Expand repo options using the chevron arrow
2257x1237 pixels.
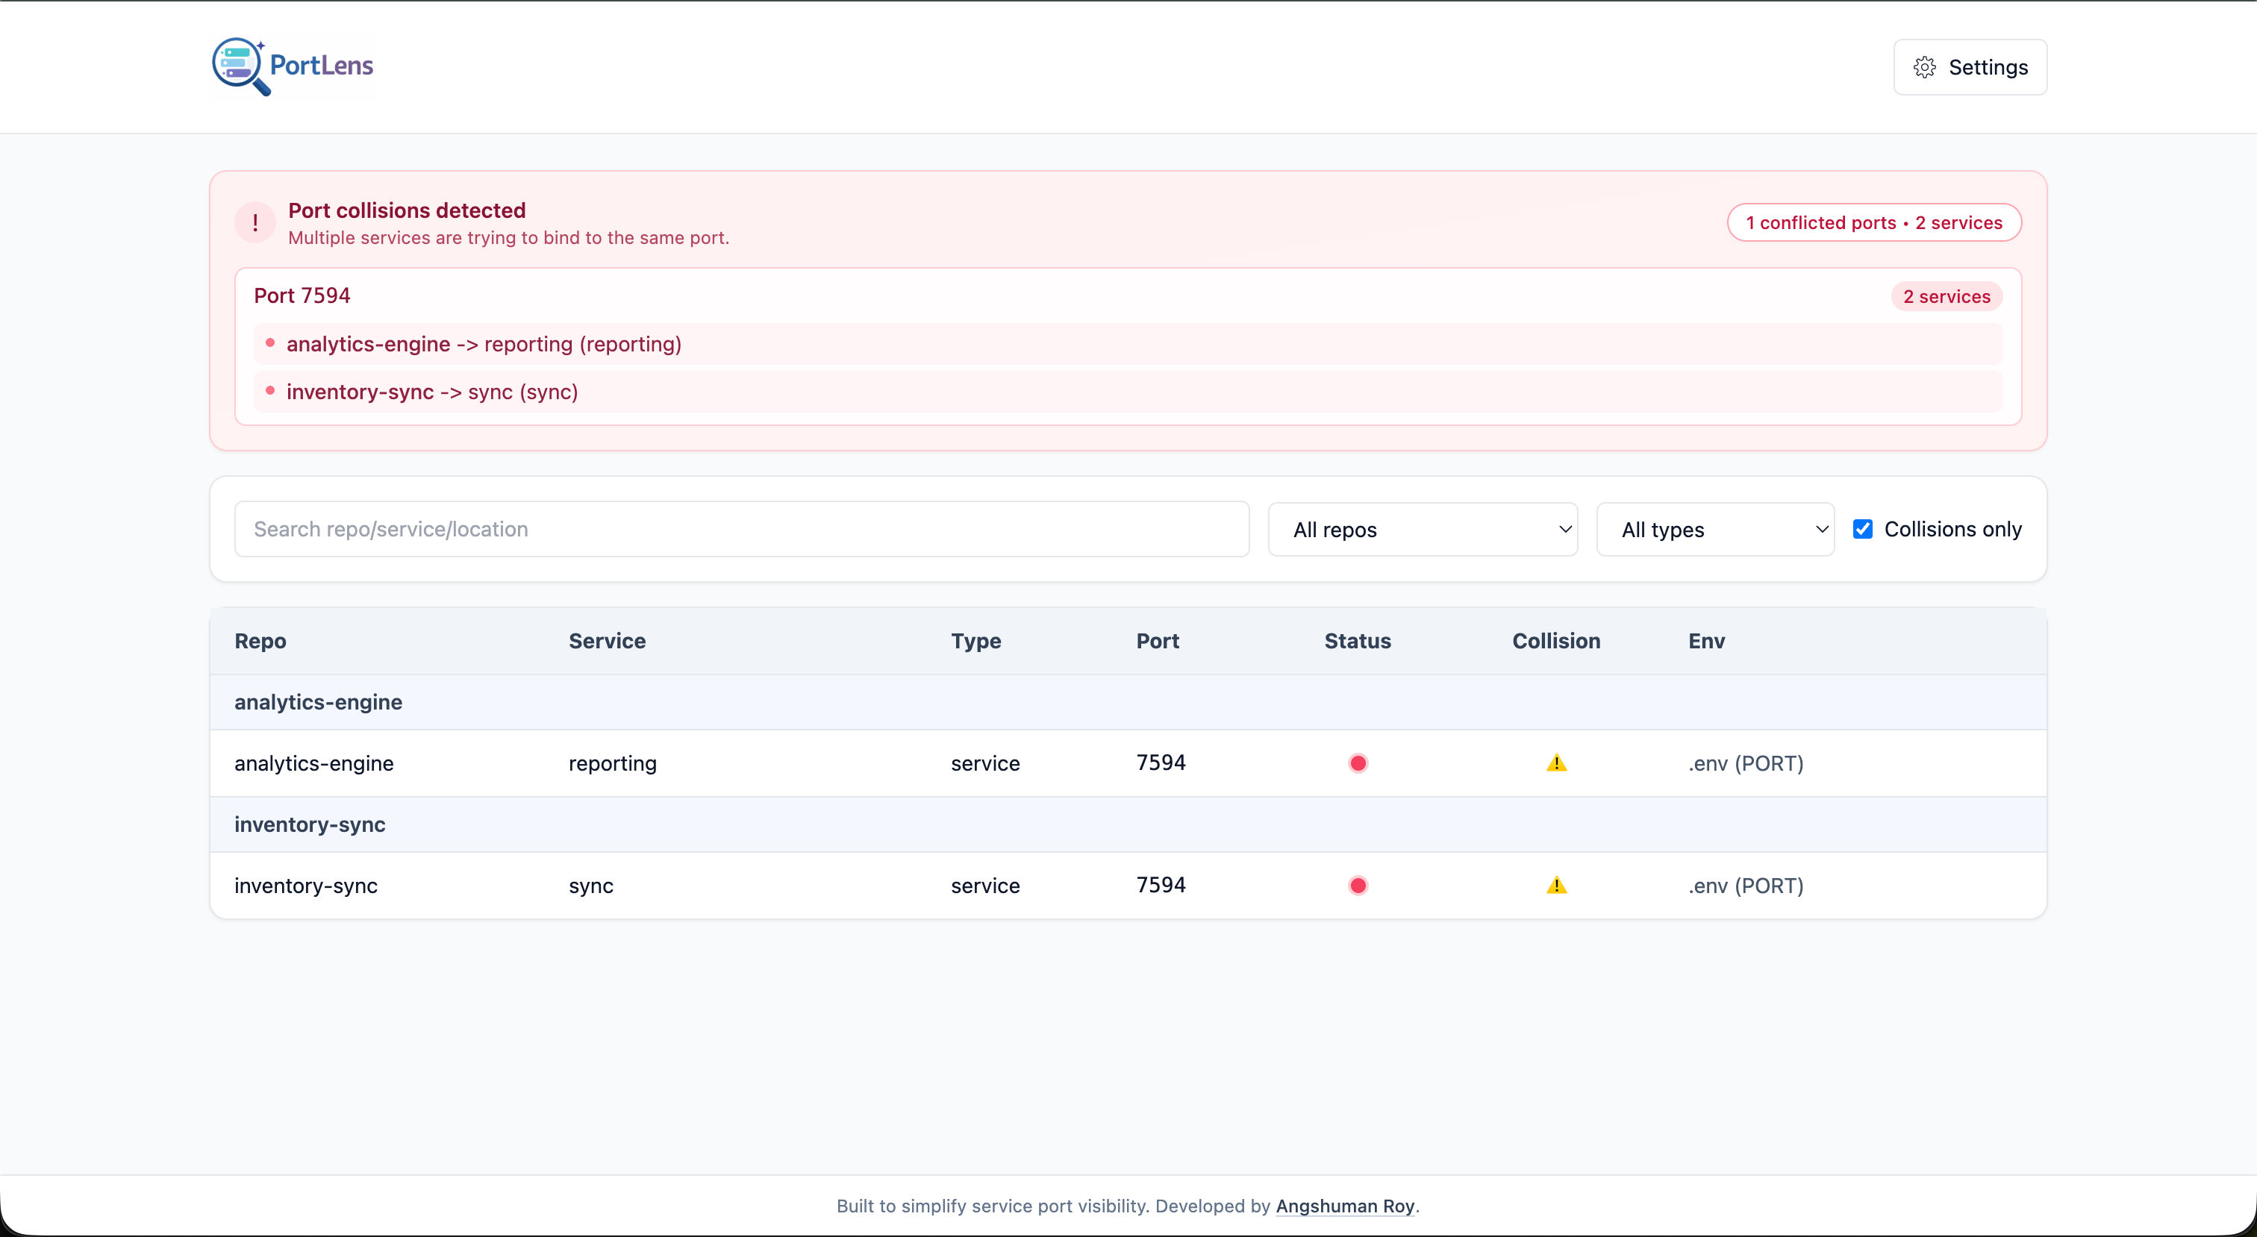(x=1565, y=528)
